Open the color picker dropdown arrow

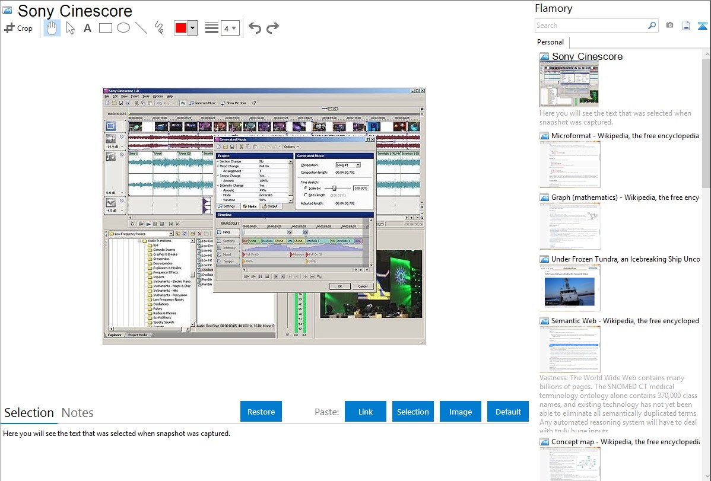192,28
